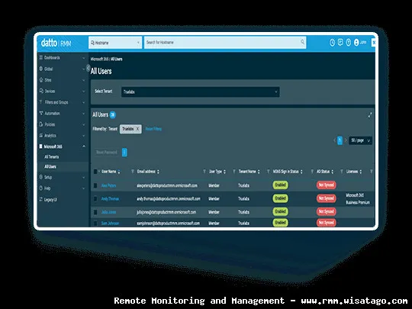Open the Hostname search type dropdown
Screen dimensions: 412x309
pos(115,43)
